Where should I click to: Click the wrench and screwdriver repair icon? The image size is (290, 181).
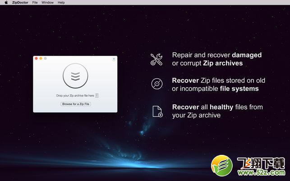click(x=157, y=59)
